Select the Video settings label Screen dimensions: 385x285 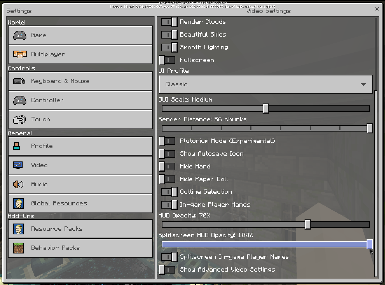(x=39, y=165)
